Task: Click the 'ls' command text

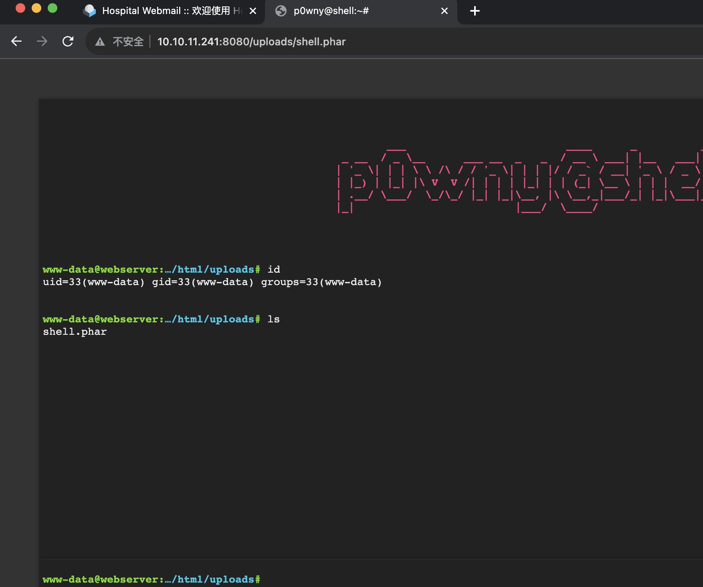Action: pos(274,319)
